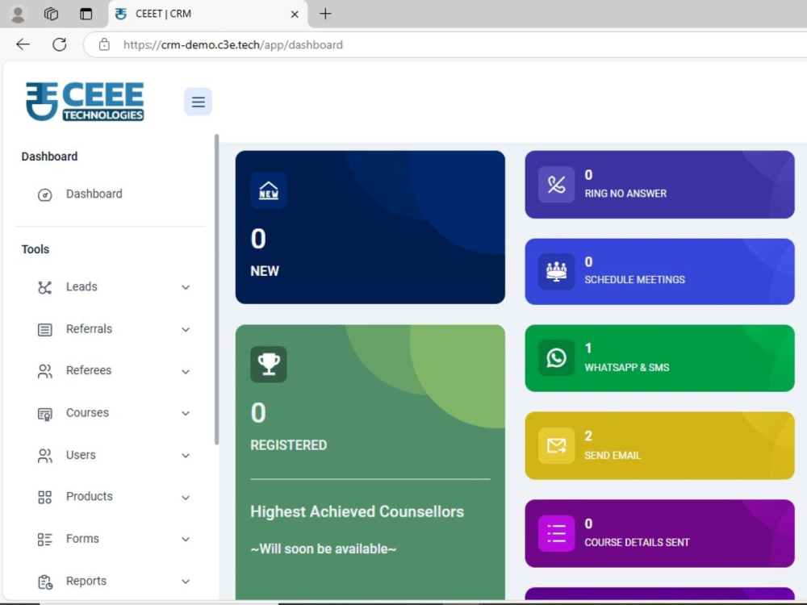Click the Referrals list icon
The width and height of the screenshot is (807, 605).
pyautogui.click(x=44, y=330)
